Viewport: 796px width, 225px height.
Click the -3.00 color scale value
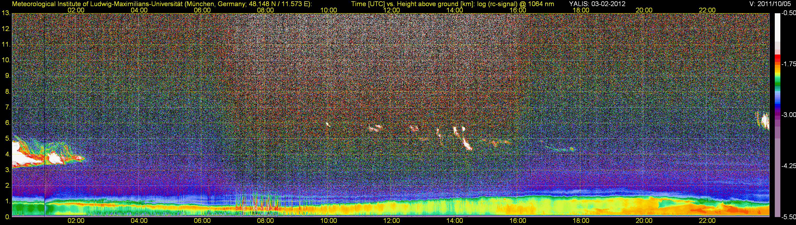click(789, 115)
